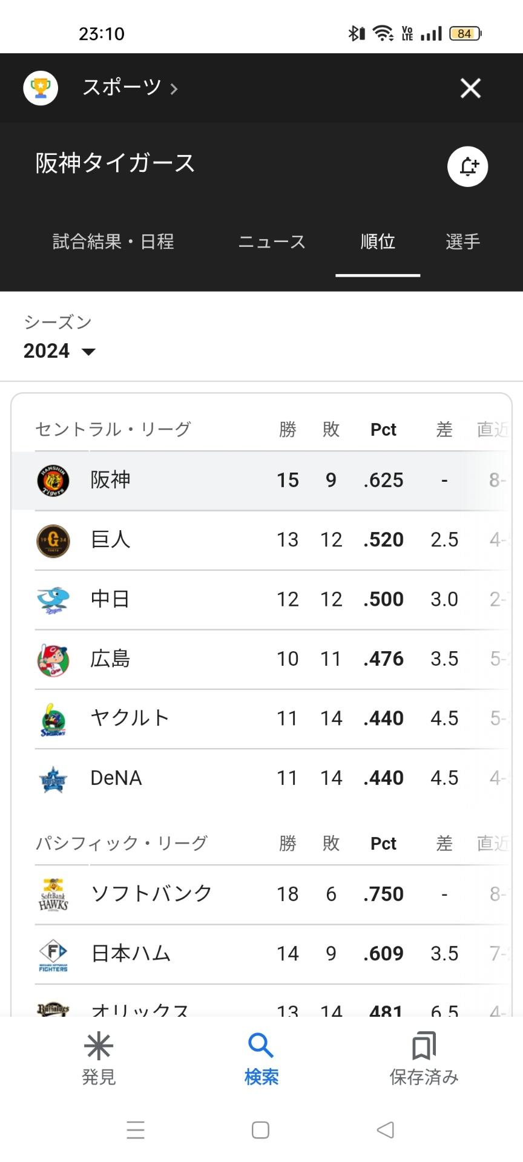Viewport: 523px width, 1162px height.
Task: Tap the Hiroshima Carp logo beside 広島
Action: (53, 659)
